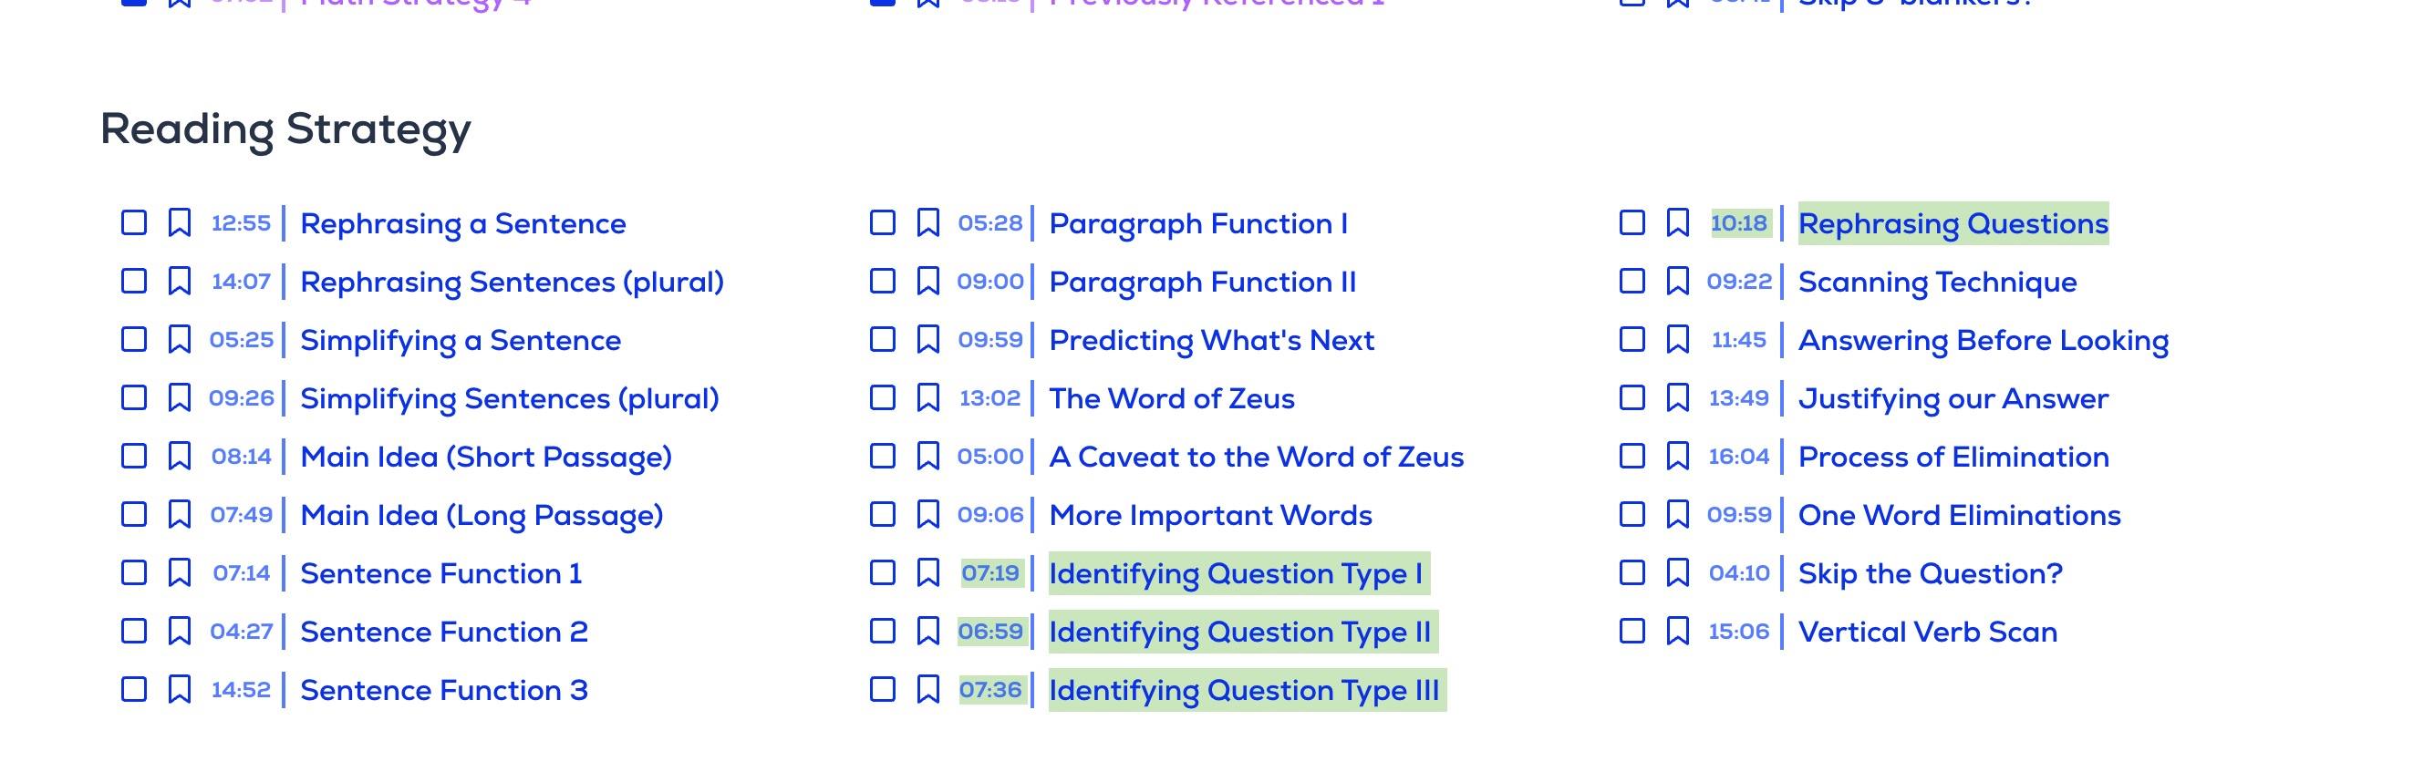Bookmark the Scanning Technique lesson
This screenshot has height=782, width=2424.
tap(1677, 281)
